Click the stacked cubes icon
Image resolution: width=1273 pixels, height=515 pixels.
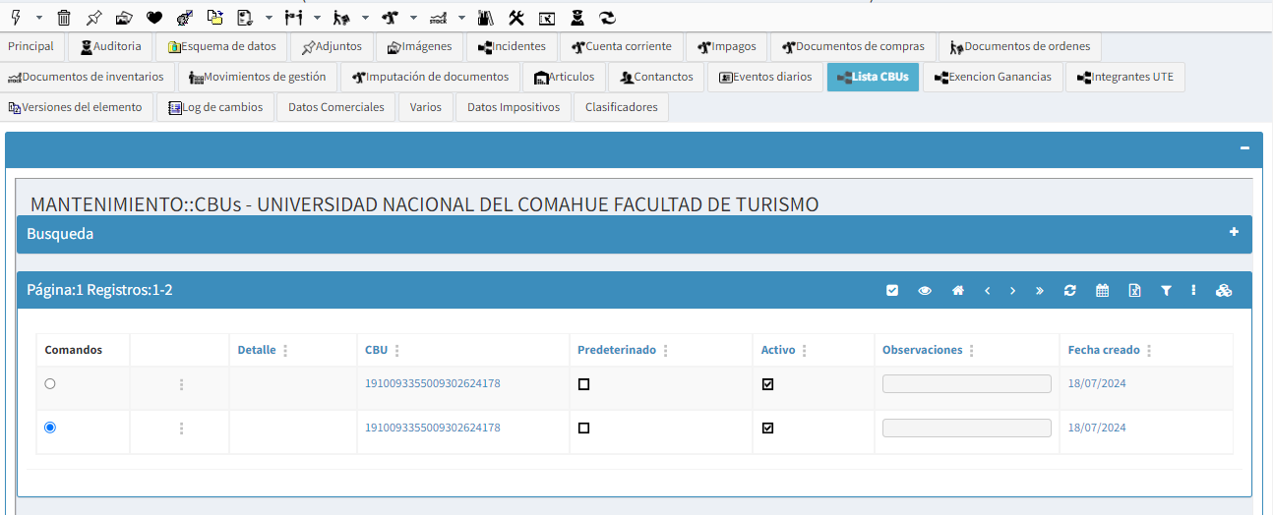1224,290
